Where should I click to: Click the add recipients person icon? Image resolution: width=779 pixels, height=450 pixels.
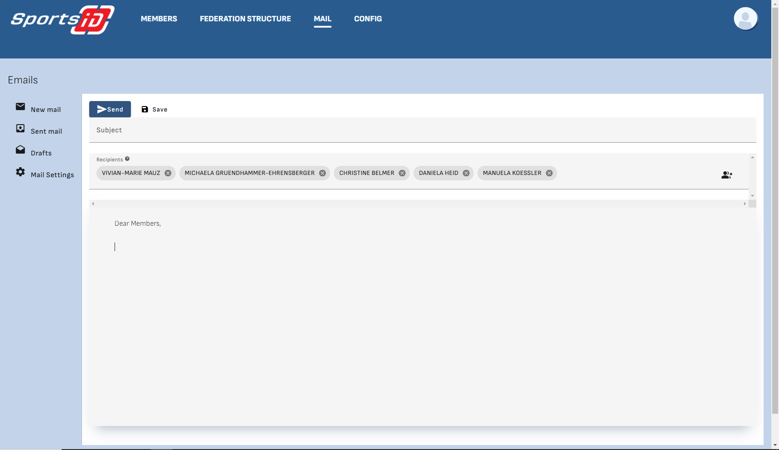click(x=727, y=175)
